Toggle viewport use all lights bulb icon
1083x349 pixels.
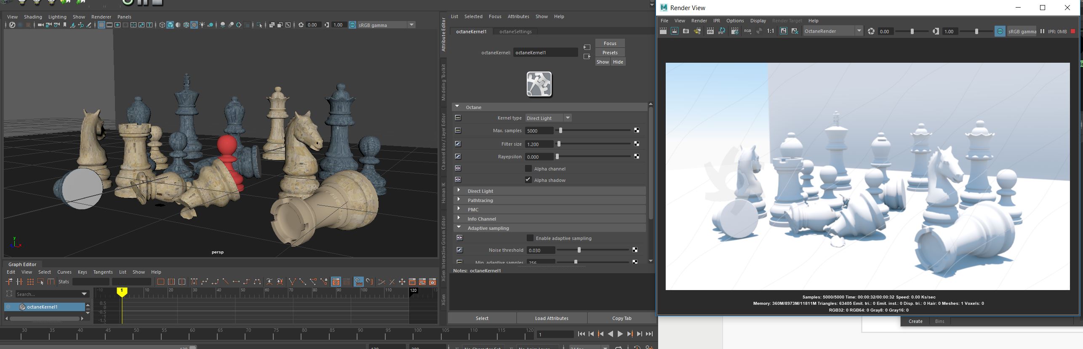[x=202, y=25]
